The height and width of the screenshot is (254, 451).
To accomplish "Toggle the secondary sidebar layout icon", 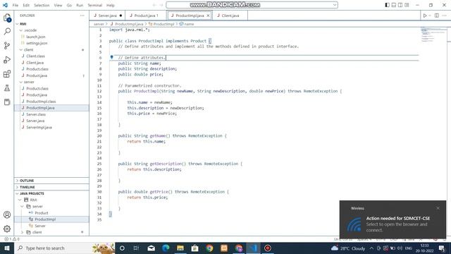I will [x=400, y=5].
